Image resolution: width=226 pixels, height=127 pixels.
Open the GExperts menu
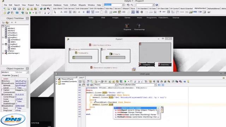pos(82,5)
